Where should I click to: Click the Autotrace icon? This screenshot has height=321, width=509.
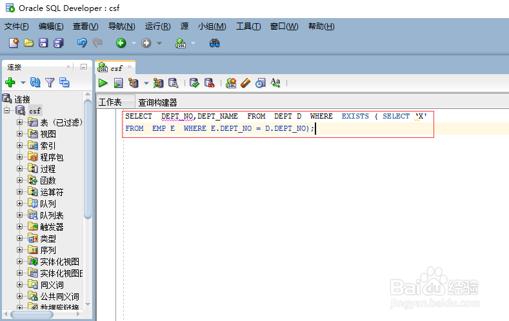159,83
